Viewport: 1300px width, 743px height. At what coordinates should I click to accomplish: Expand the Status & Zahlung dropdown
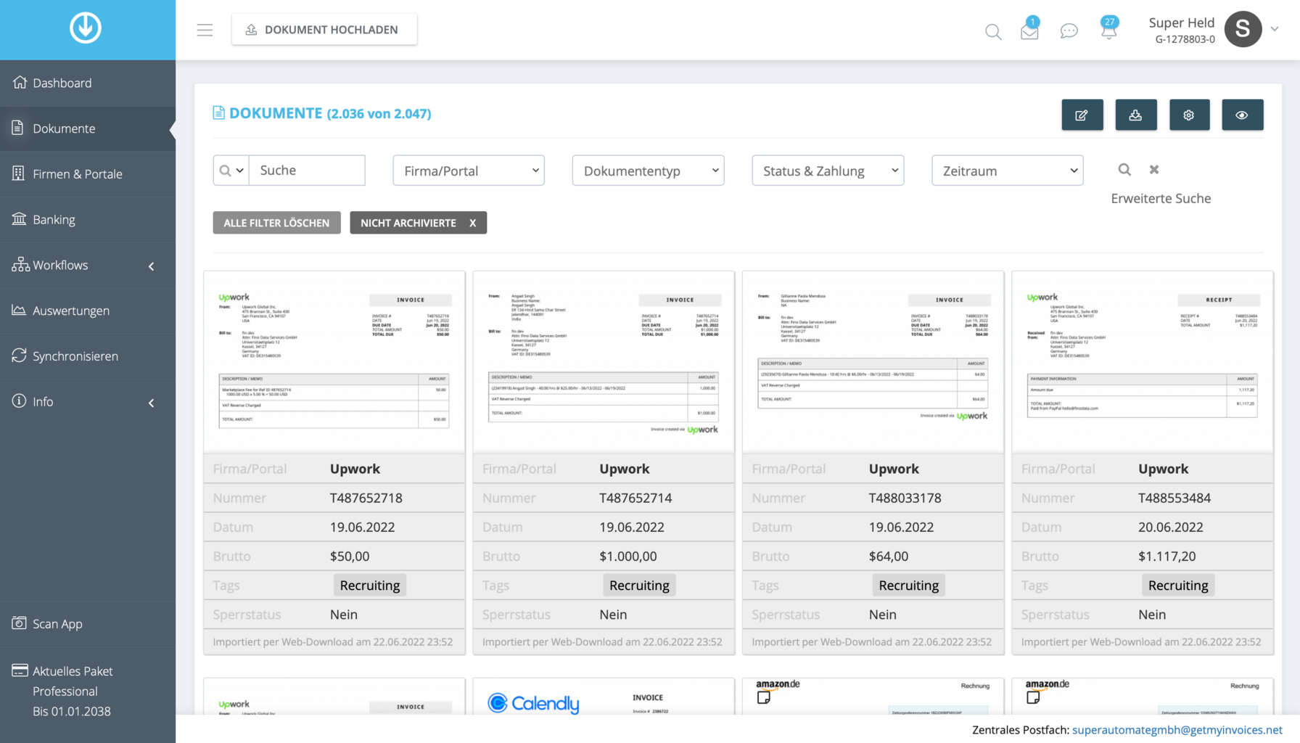pyautogui.click(x=828, y=171)
